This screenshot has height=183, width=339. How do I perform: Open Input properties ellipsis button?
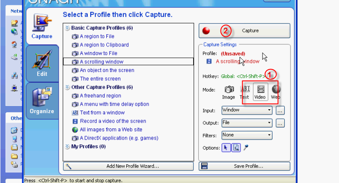click(280, 111)
